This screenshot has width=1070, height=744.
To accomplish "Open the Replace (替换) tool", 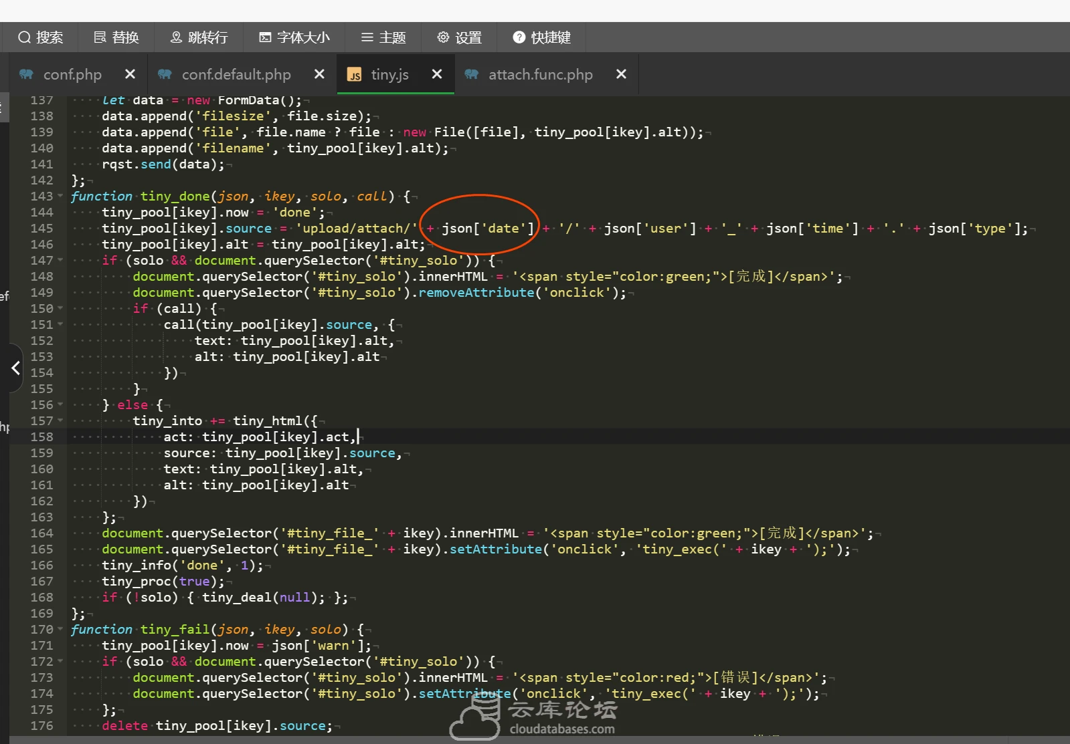I will click(116, 37).
